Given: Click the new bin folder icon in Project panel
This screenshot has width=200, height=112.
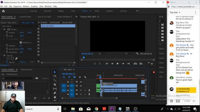Looking at the screenshot, I should (37, 78).
